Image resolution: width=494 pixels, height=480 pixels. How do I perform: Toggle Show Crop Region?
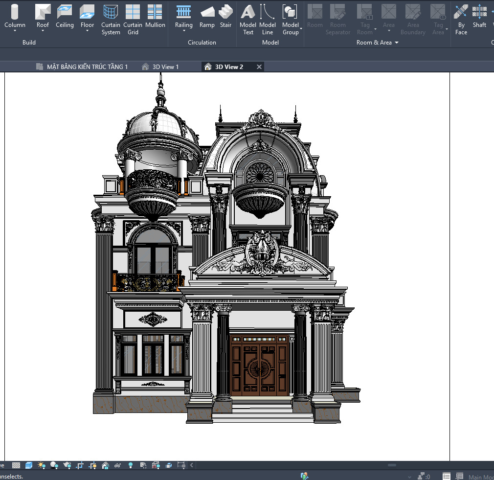(x=92, y=465)
